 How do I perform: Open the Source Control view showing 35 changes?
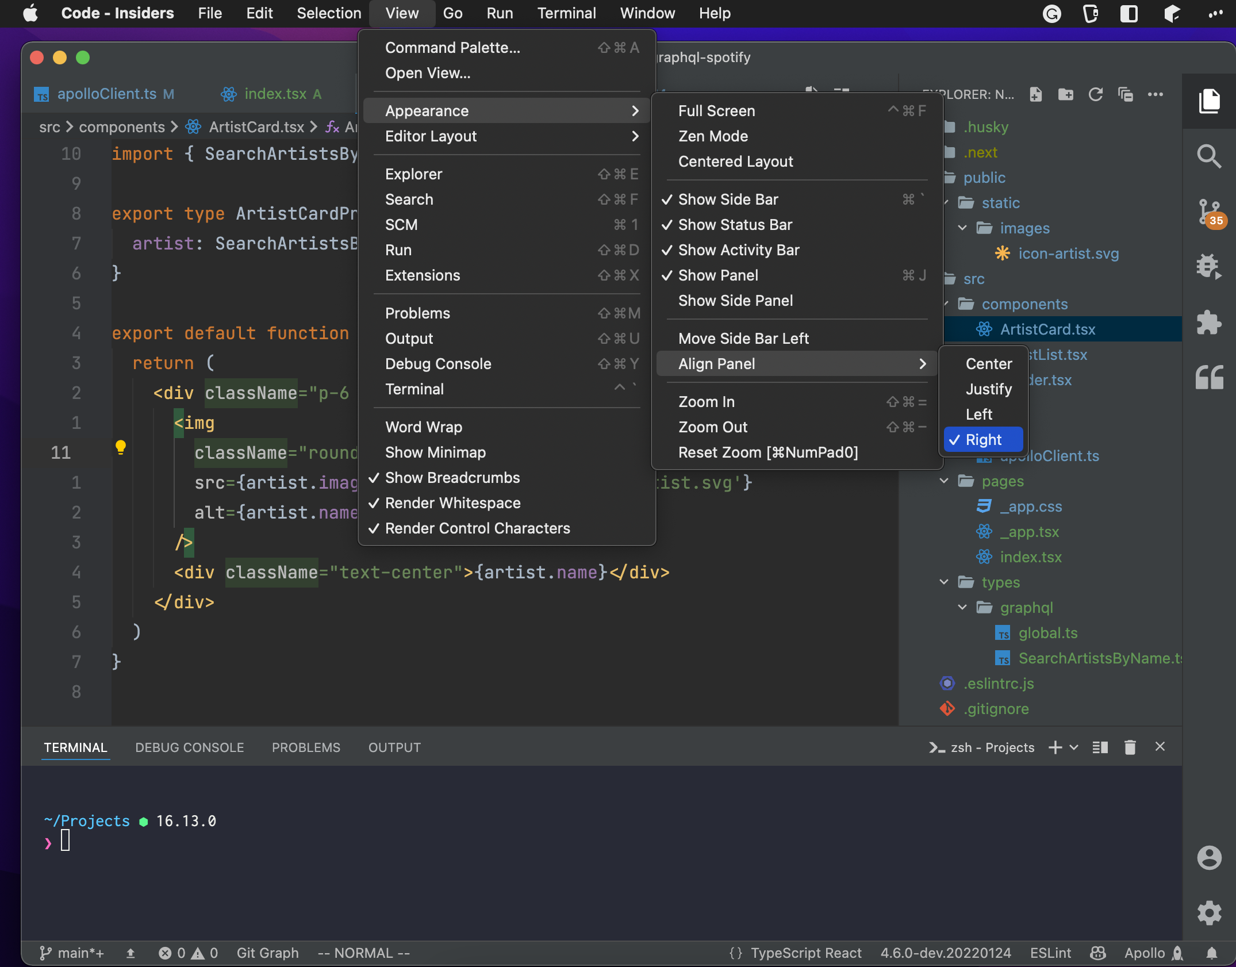[x=1210, y=212]
